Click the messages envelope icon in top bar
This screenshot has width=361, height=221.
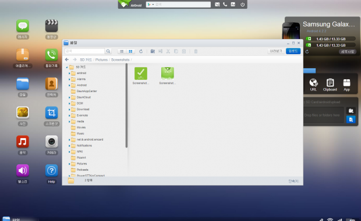point(217,5)
